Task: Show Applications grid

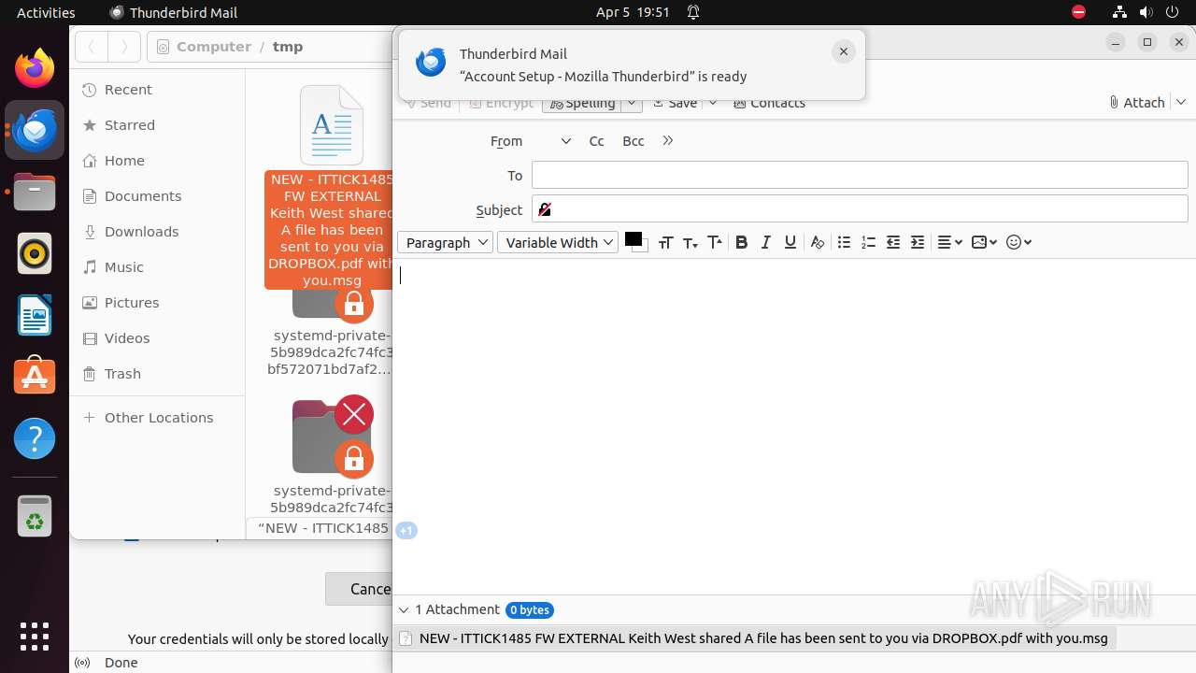Action: 35,637
